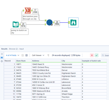Click the Store Num column header

[23, 61]
